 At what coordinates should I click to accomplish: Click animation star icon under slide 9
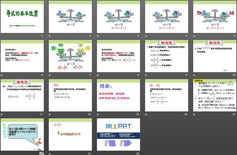(146, 75)
